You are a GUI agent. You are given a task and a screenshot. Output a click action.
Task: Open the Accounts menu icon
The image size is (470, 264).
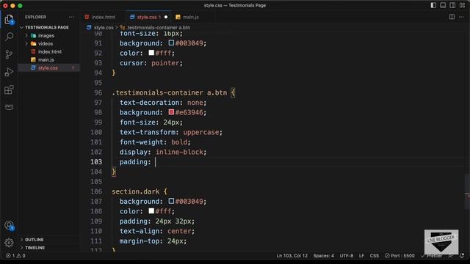9,225
